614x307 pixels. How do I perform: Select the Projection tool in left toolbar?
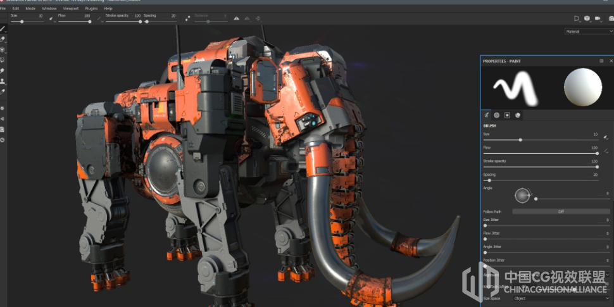tap(3, 50)
